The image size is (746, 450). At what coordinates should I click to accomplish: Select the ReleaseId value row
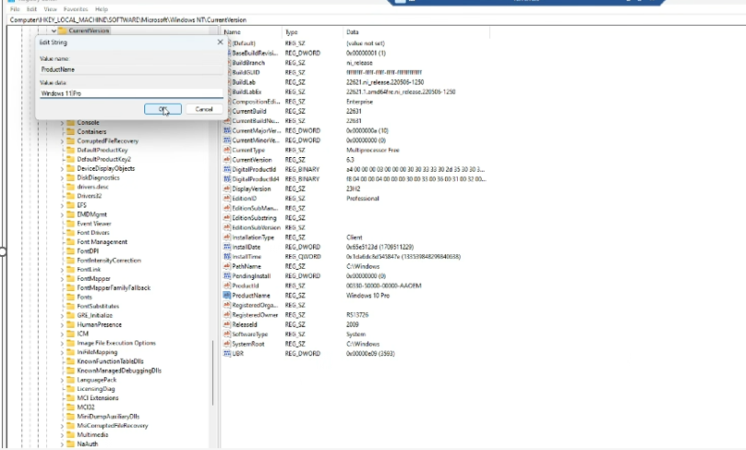click(355, 324)
